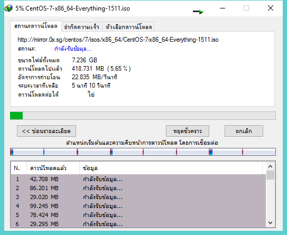Click the mirror.0x.sg download URL text

pos(118,40)
